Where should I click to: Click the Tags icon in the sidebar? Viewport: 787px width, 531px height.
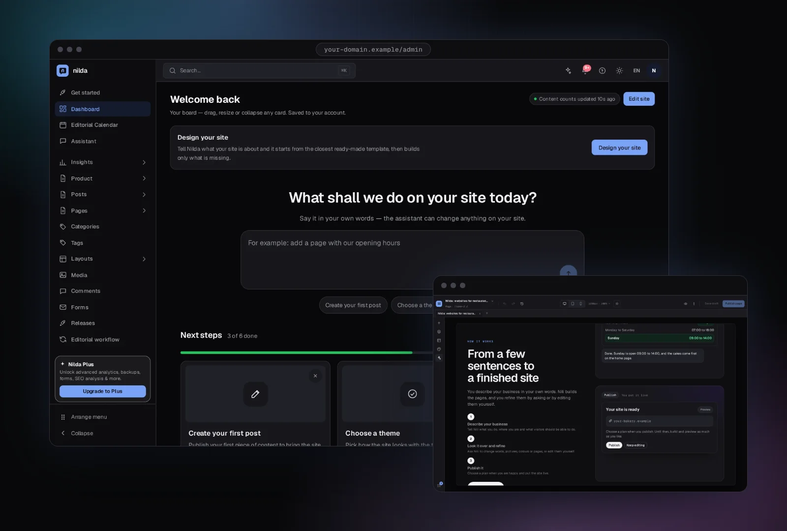(63, 243)
